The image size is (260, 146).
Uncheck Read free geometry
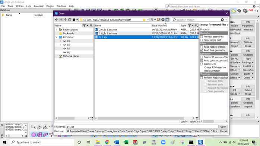[x=202, y=50]
